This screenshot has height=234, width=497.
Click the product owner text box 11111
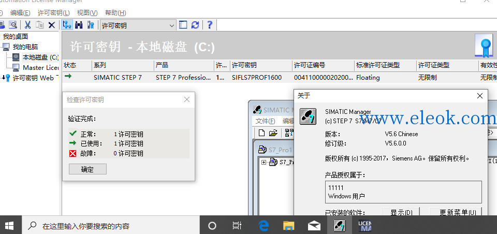pos(403,192)
